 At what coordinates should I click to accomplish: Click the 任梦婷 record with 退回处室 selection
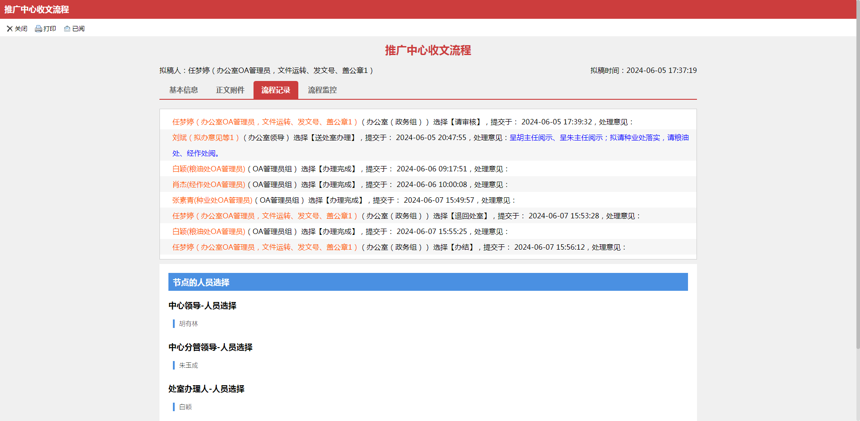coord(264,216)
